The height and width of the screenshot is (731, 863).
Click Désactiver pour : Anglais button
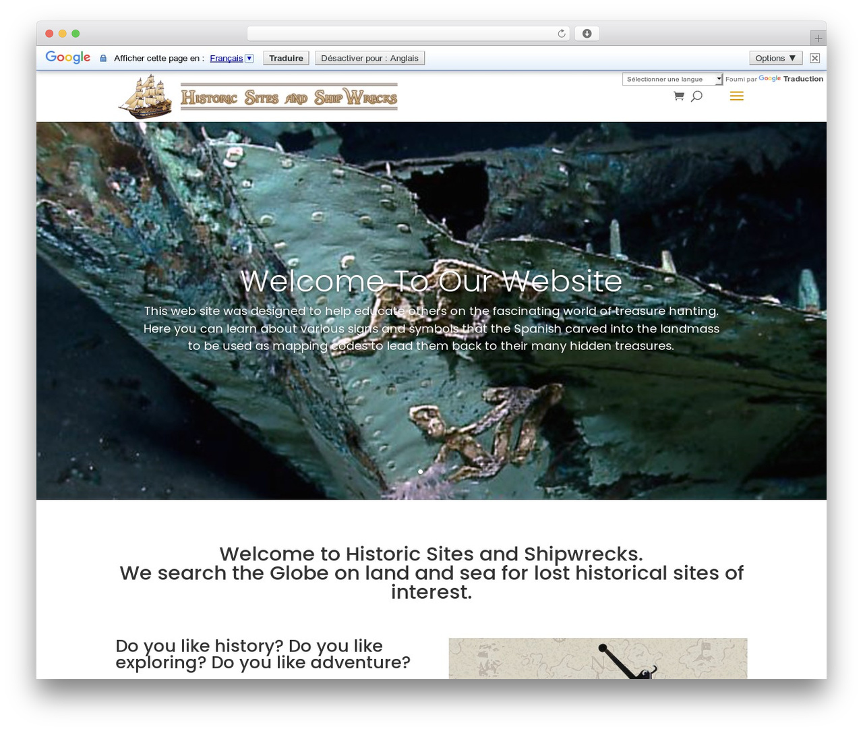pos(369,58)
